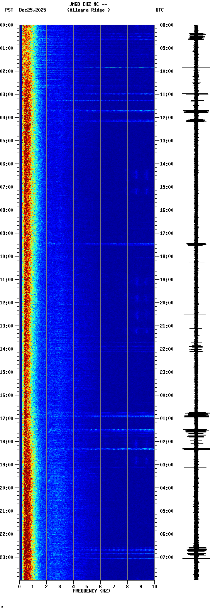
Task: Select the 7 Hz frequency tick label
Action: click(114, 587)
